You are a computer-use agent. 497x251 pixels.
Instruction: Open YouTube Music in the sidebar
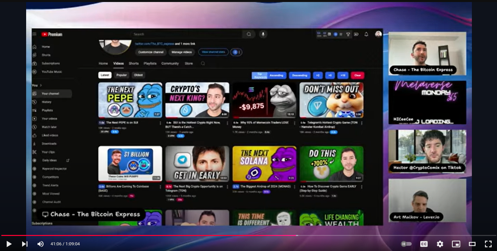coord(52,72)
